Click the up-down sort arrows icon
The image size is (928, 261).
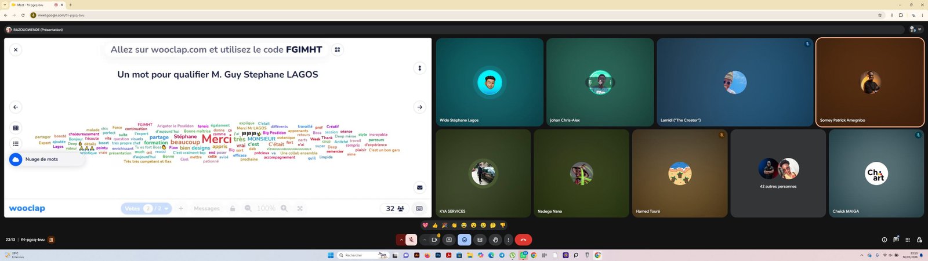tap(419, 68)
